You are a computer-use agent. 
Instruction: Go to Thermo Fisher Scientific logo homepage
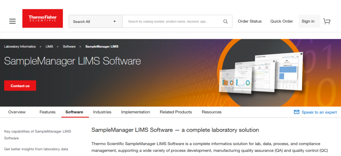tap(43, 18)
